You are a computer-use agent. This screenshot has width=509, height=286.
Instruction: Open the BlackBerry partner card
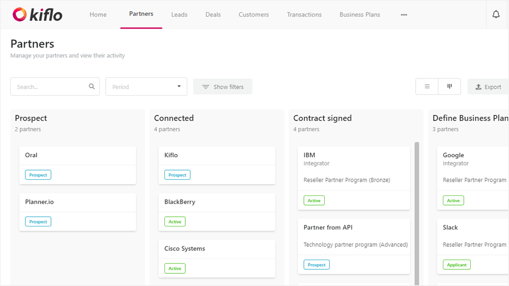[217, 212]
